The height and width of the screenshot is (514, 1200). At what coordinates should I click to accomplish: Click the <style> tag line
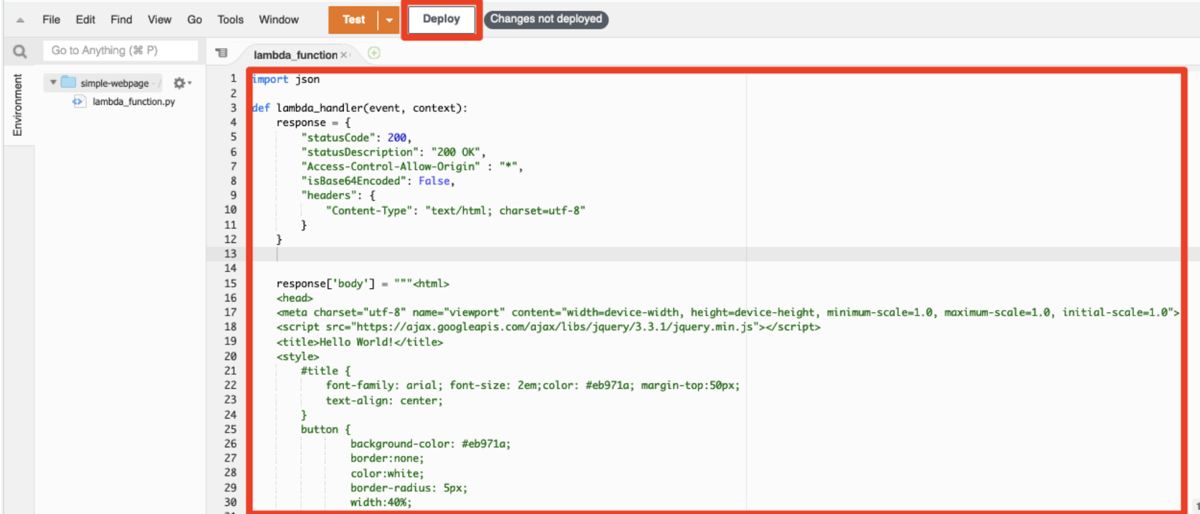[298, 357]
